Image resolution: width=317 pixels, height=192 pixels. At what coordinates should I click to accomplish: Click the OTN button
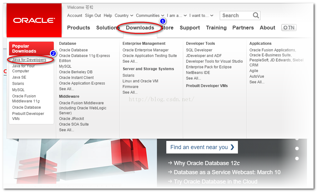[x=289, y=28]
